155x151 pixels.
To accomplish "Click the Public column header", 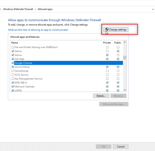I will click(x=118, y=43).
